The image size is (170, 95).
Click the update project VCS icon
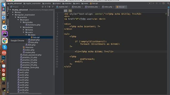click(x=164, y=3)
